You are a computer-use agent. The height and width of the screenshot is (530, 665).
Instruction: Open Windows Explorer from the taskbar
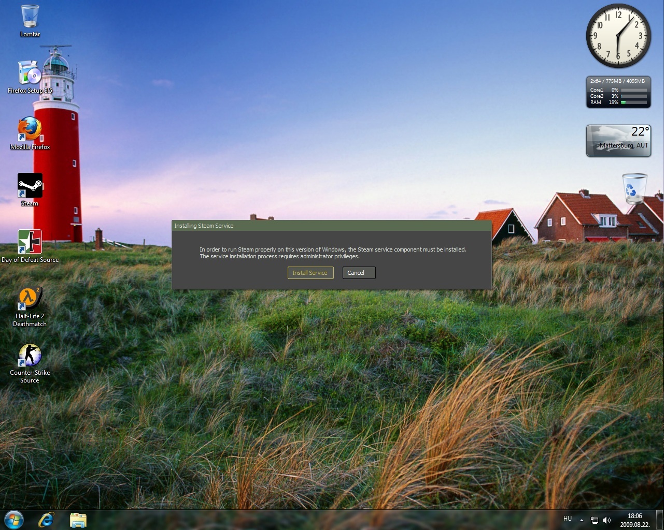click(78, 520)
